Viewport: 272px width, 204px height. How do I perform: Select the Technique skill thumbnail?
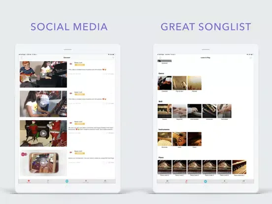click(224, 111)
